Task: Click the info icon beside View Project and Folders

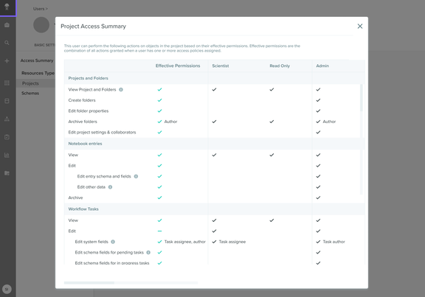Action: [121, 90]
